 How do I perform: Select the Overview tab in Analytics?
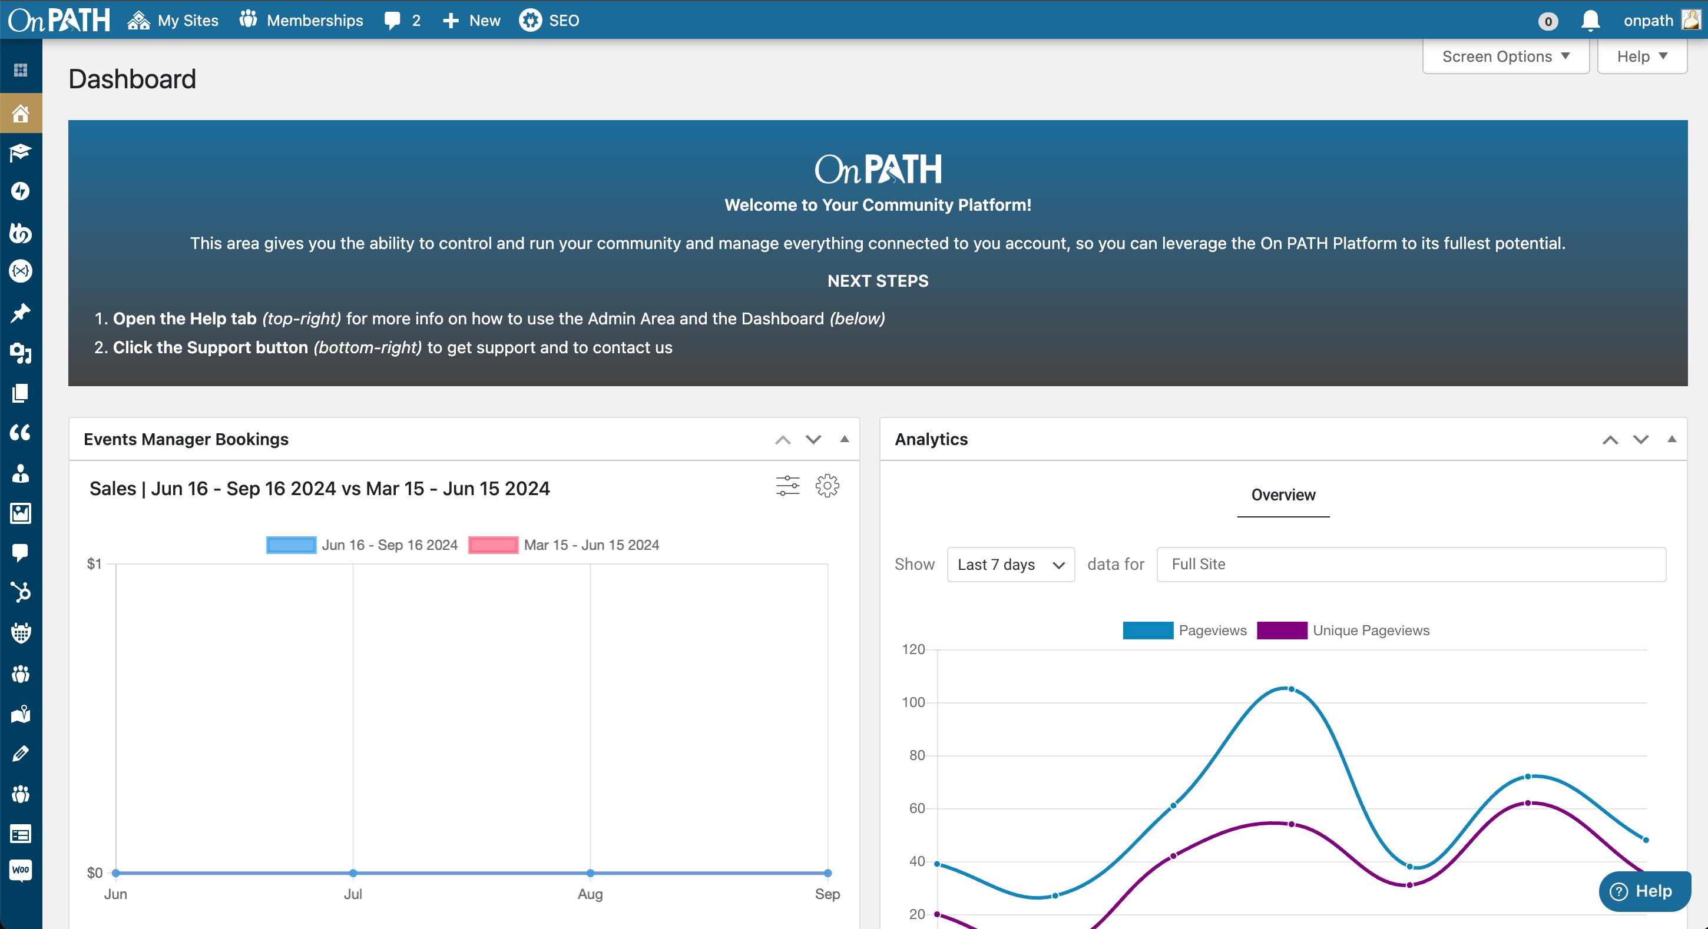[1283, 495]
